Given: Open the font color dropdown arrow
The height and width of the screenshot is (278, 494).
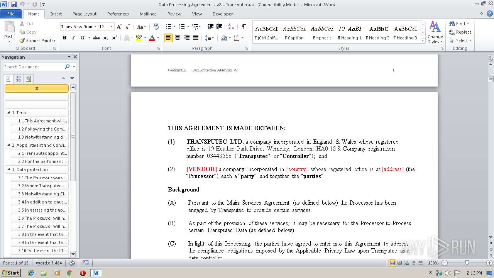Looking at the screenshot, I should tap(158, 38).
